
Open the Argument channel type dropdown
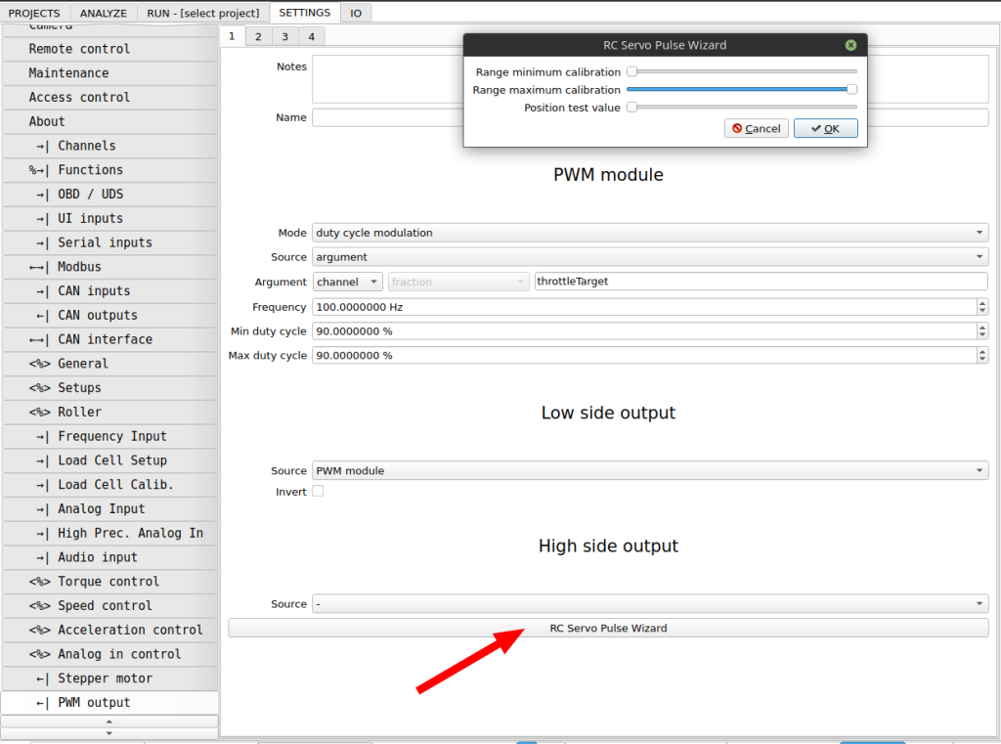[x=348, y=282]
